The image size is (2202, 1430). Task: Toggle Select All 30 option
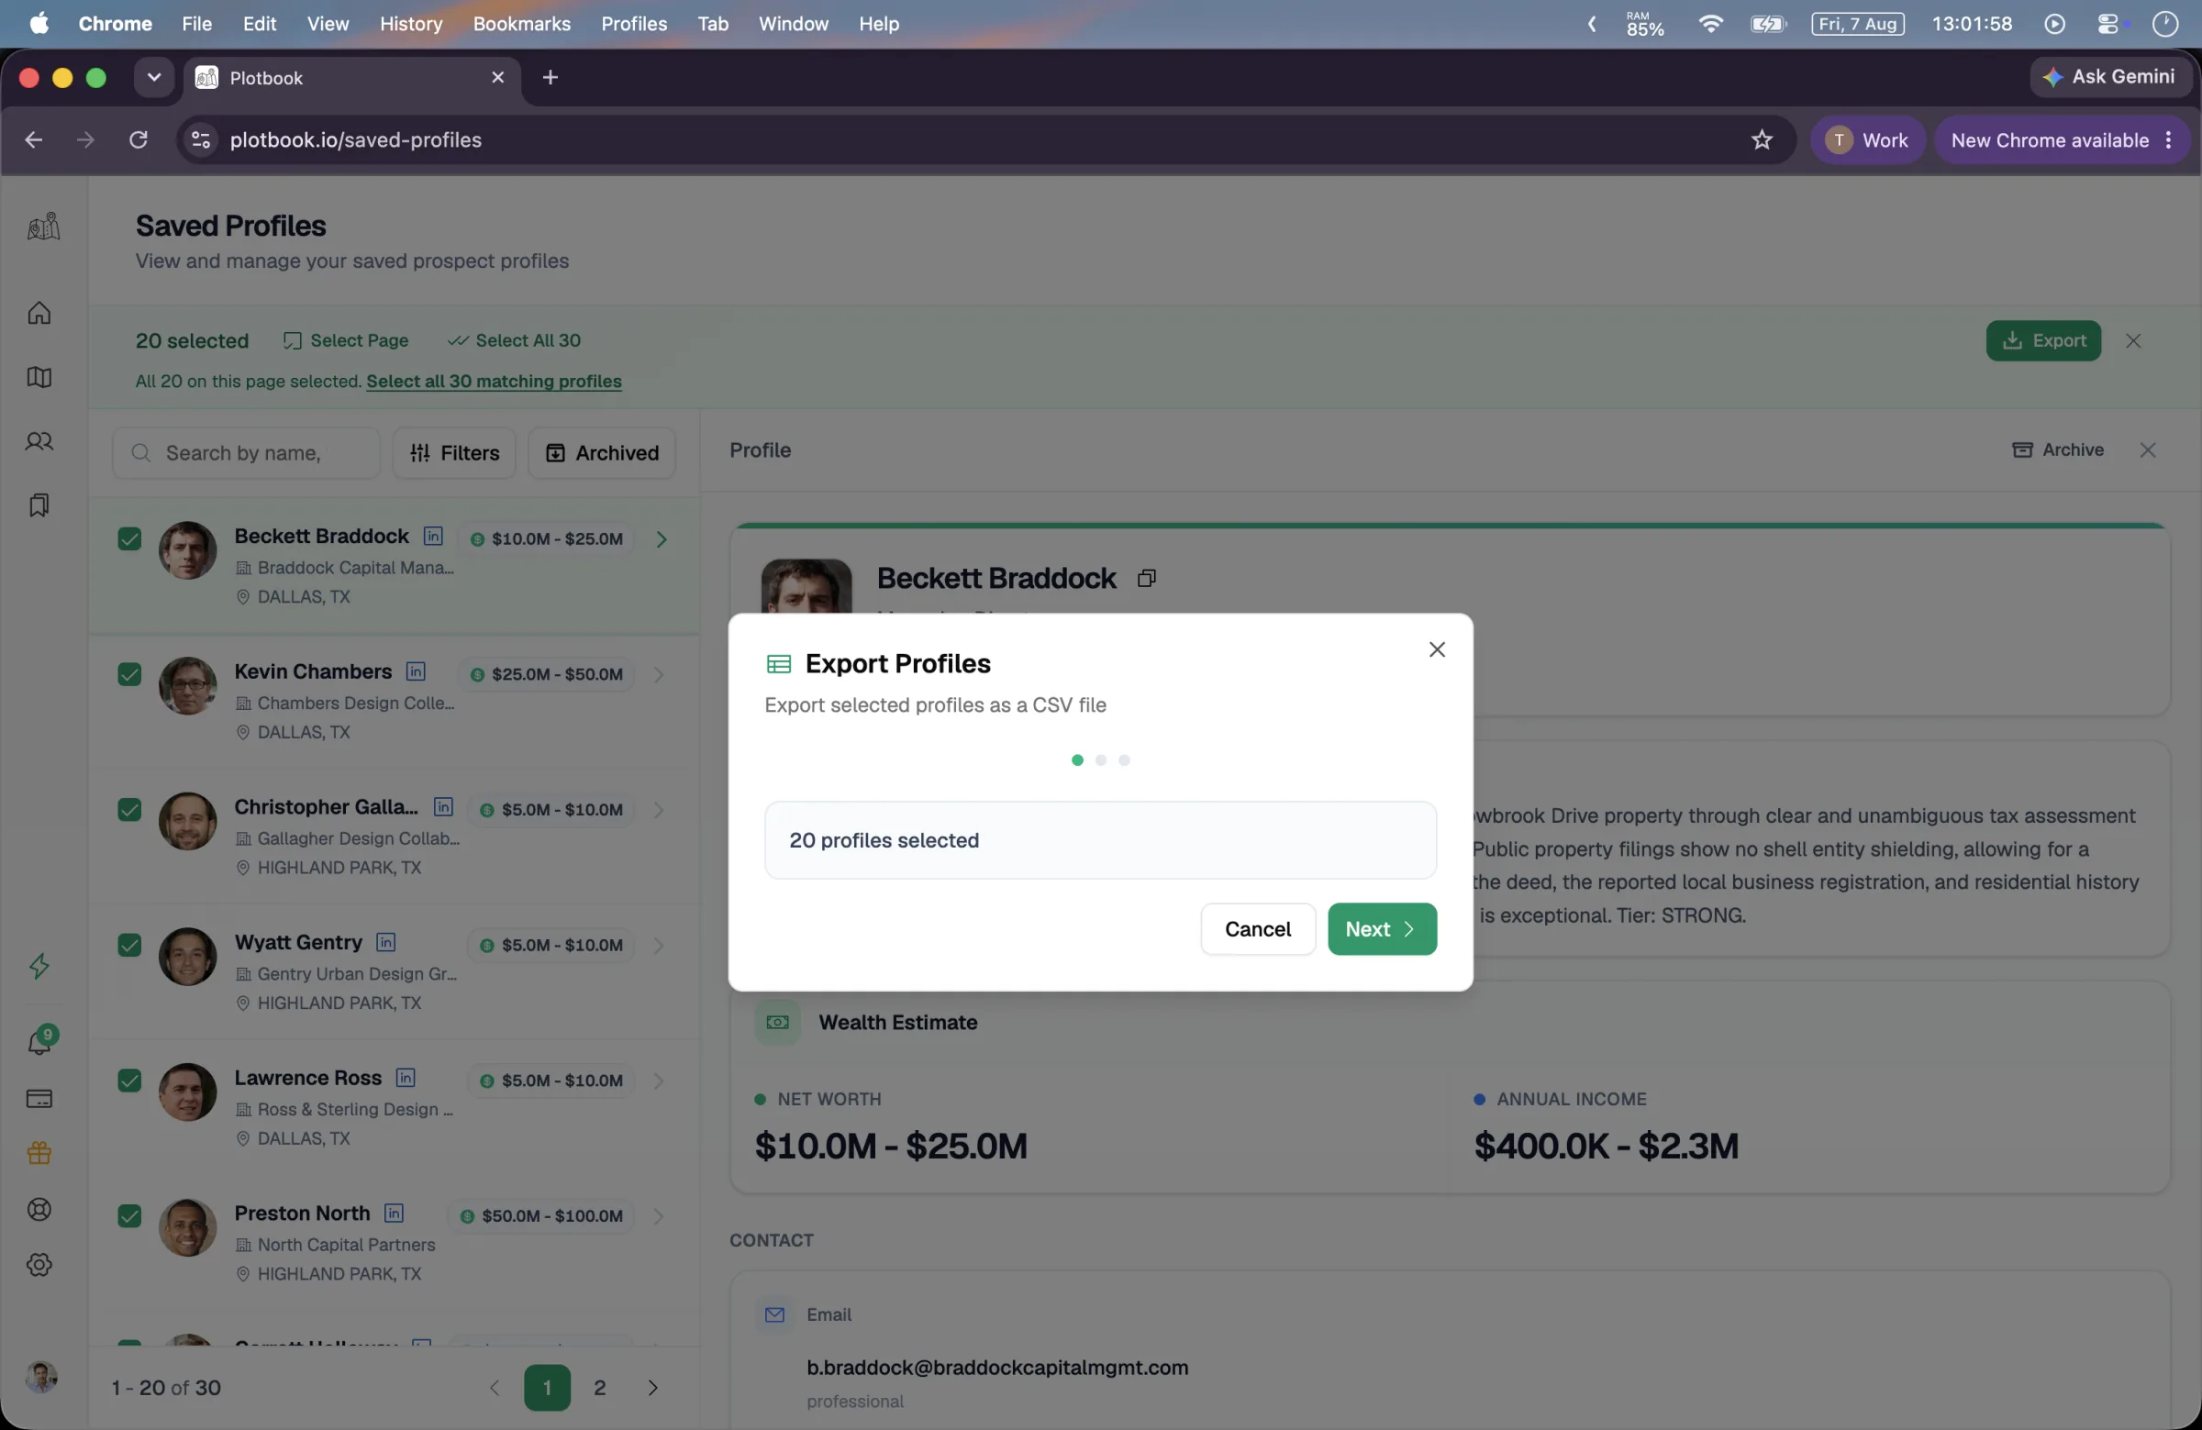(514, 340)
